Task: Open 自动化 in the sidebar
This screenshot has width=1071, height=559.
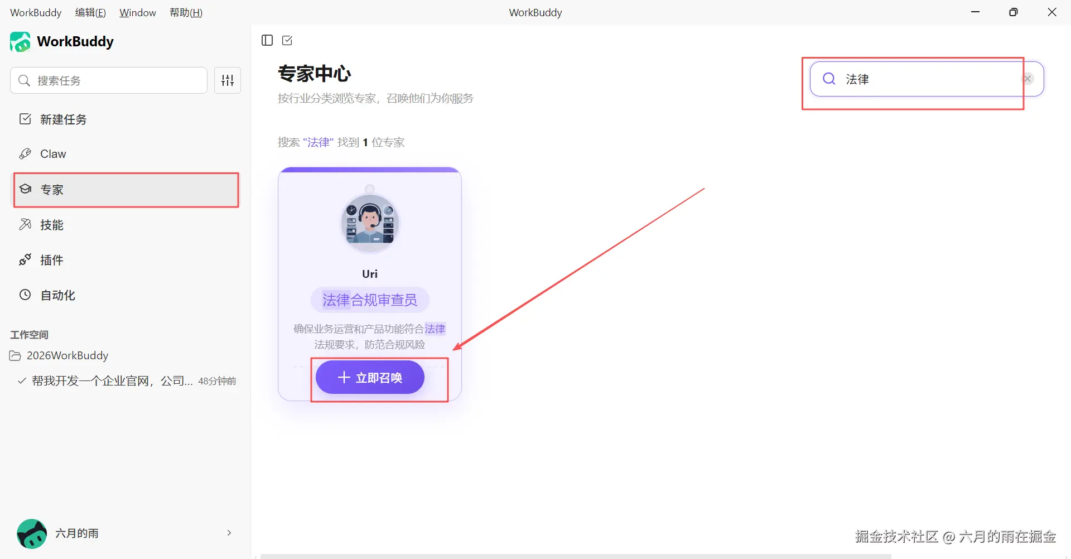Action: point(126,295)
